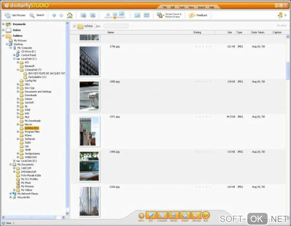This screenshot has width=291, height=226.
Task: Expand the My Network Places node
Action: [x=11, y=194]
